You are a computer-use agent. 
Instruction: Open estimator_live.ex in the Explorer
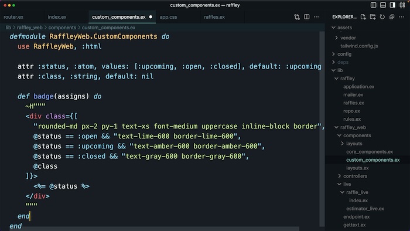365,209
